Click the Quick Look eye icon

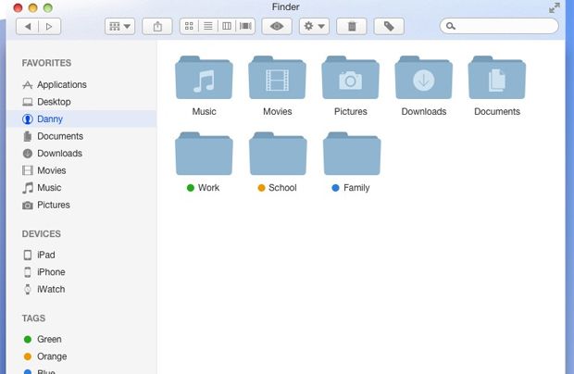click(277, 26)
